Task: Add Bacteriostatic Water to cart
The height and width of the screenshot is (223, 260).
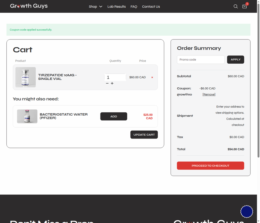Action: click(x=114, y=116)
